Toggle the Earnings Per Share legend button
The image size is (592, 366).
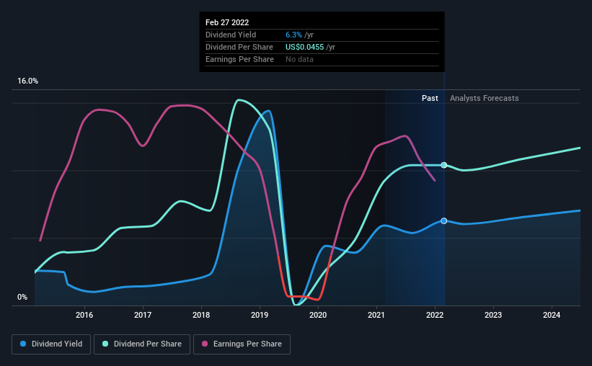242,344
